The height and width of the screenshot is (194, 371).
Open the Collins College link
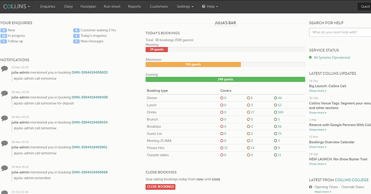coord(352,180)
